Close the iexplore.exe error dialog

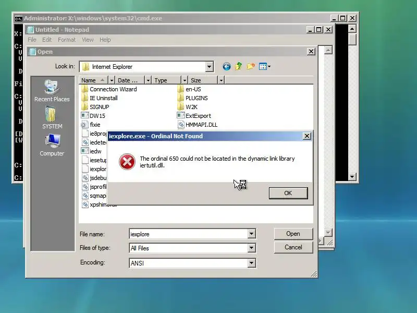click(307, 136)
